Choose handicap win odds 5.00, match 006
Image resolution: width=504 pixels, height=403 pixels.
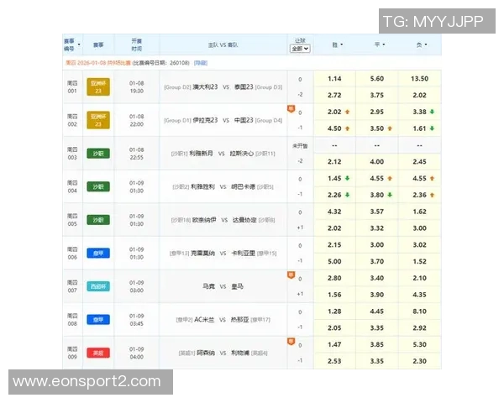pos(334,262)
